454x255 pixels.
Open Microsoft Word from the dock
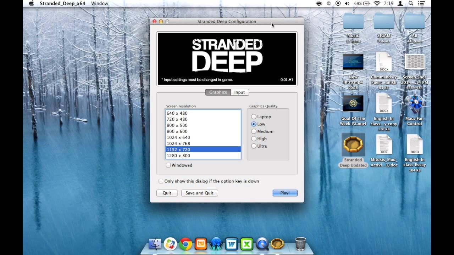(232, 244)
